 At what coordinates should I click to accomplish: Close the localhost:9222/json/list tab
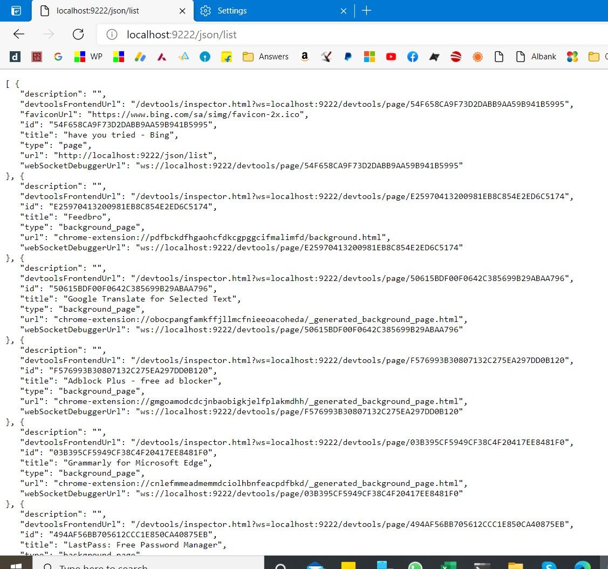(182, 11)
